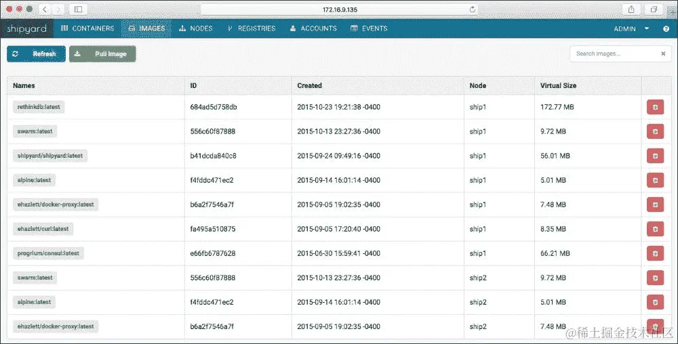Click the shipyard logo
Screen dimensions: 678x344
(27, 28)
